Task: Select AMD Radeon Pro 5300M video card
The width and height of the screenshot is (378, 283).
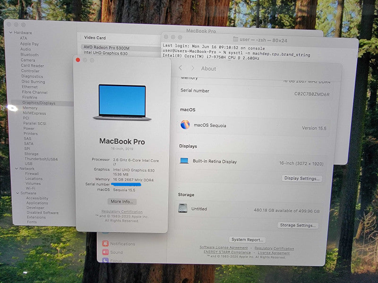Action: click(120, 48)
